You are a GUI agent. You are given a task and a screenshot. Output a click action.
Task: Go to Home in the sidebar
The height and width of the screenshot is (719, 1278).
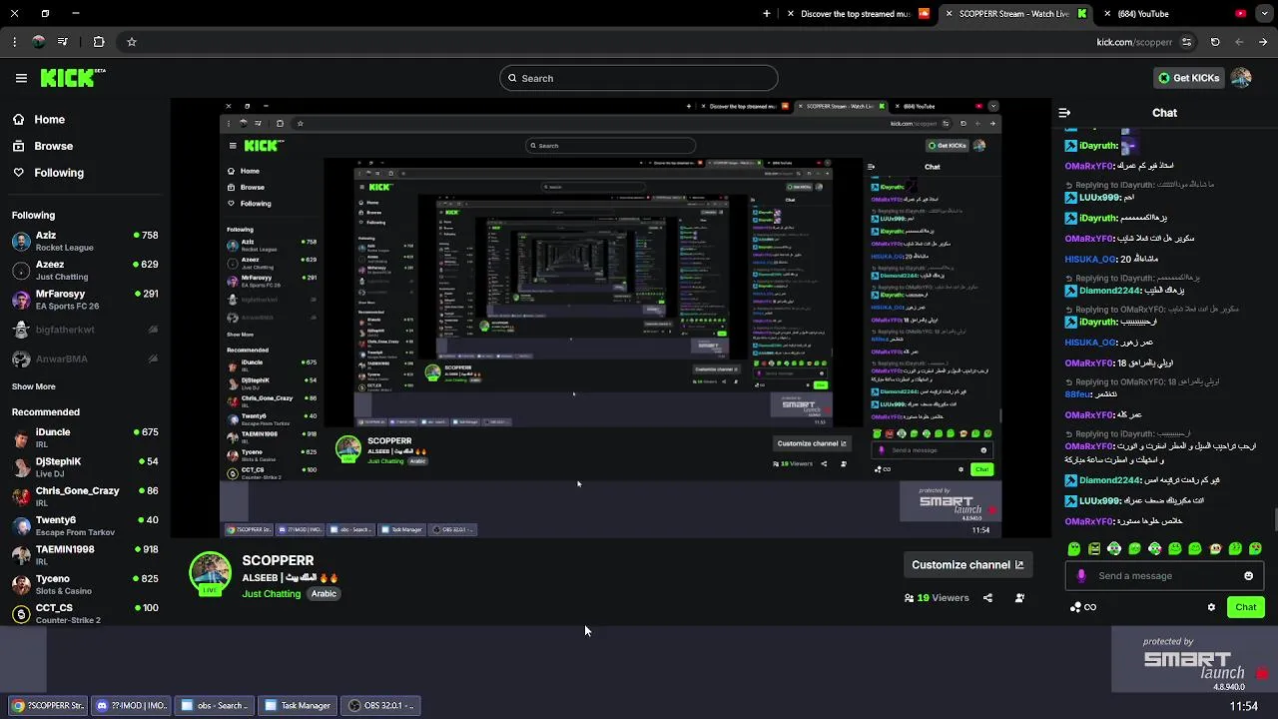coord(39,119)
